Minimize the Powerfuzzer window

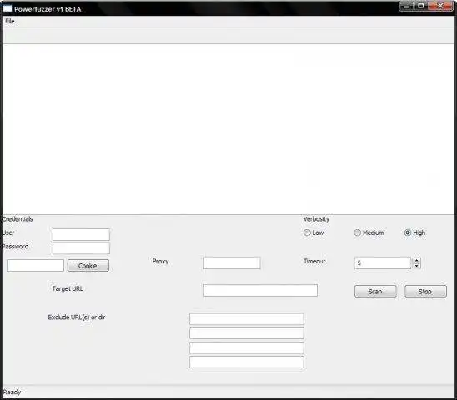tap(407, 6)
